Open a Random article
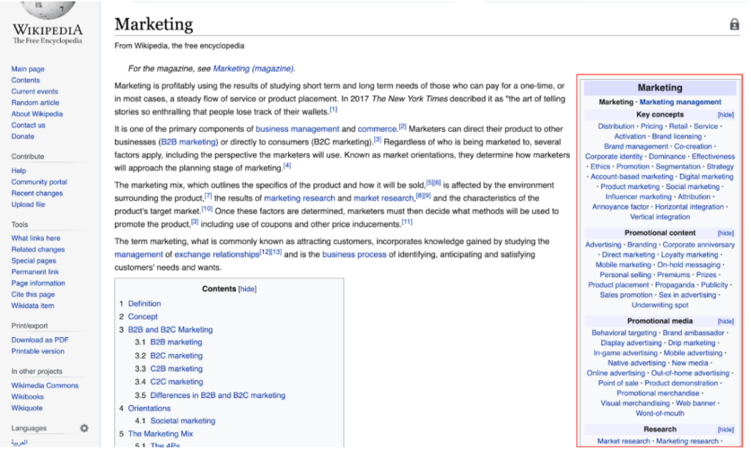The height and width of the screenshot is (450, 751). coord(35,103)
